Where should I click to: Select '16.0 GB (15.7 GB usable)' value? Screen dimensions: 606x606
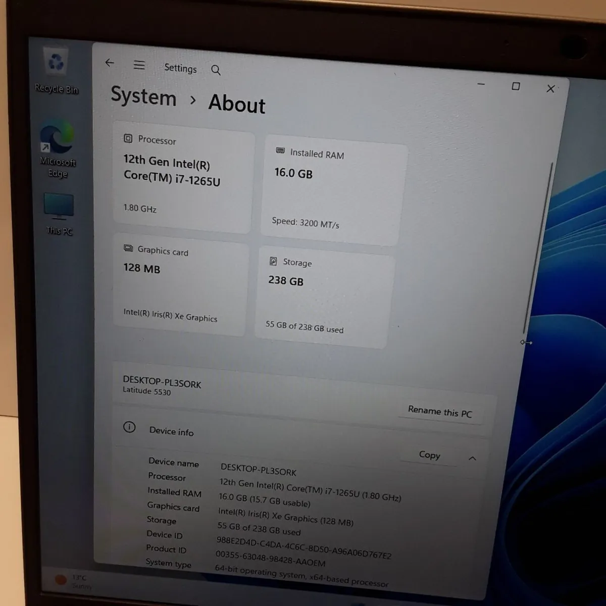pos(265,500)
